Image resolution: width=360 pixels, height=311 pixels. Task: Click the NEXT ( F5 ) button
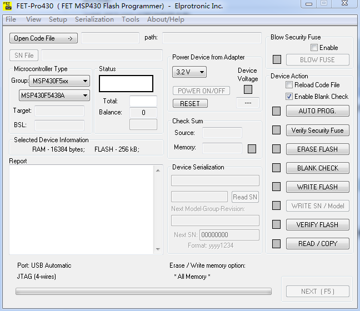(x=318, y=291)
